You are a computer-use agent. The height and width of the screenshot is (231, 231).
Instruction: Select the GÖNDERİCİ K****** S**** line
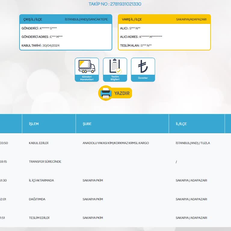coord(39,28)
